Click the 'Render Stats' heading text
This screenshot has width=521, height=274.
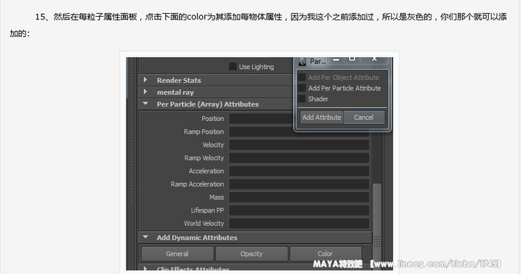[179, 80]
